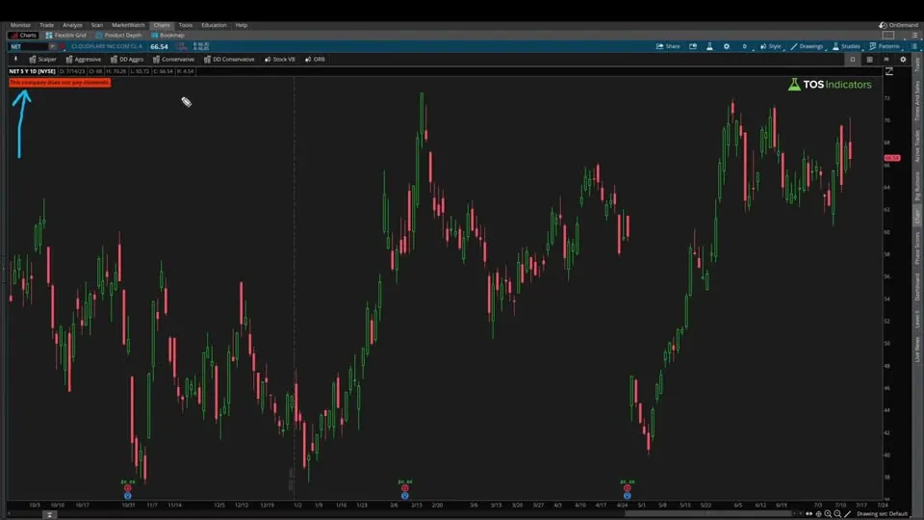Load the ORB style
This screenshot has height=520, width=924.
tap(316, 60)
